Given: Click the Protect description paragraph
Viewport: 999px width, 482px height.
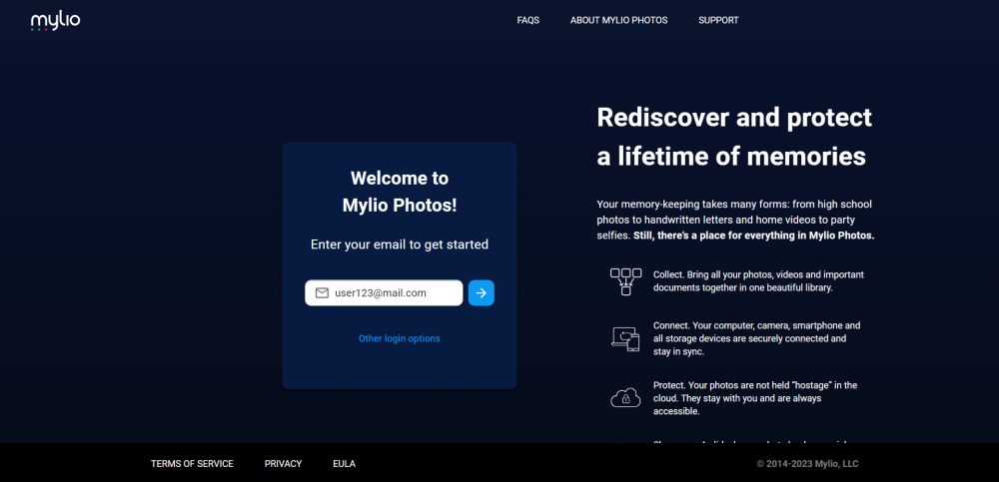Looking at the screenshot, I should pyautogui.click(x=755, y=398).
